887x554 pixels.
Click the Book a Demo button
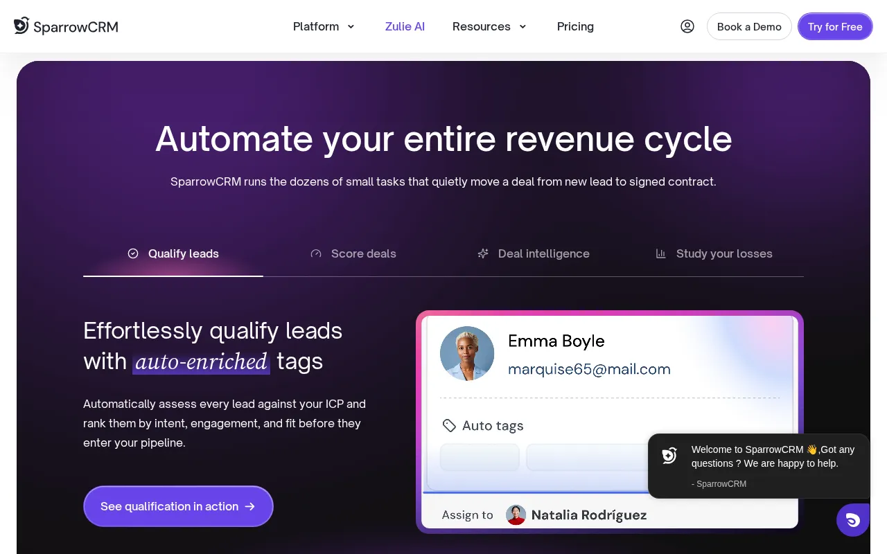(749, 26)
